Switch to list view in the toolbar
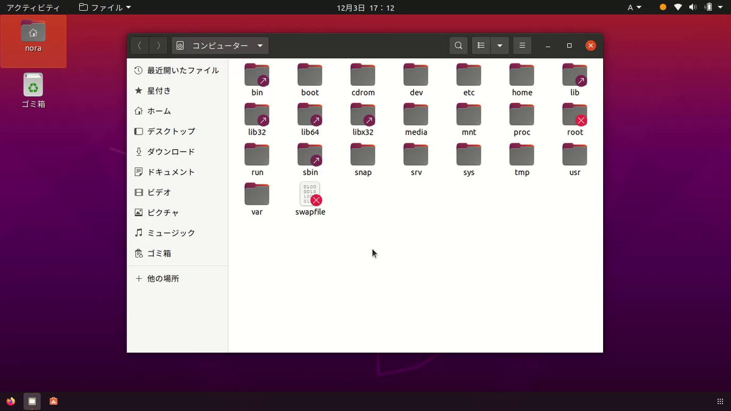Viewport: 731px width, 411px height. click(x=481, y=45)
